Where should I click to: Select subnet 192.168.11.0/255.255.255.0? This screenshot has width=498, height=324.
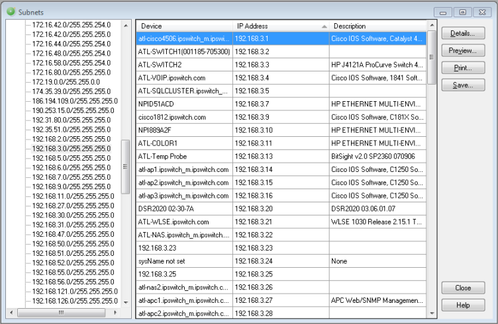coord(73,196)
